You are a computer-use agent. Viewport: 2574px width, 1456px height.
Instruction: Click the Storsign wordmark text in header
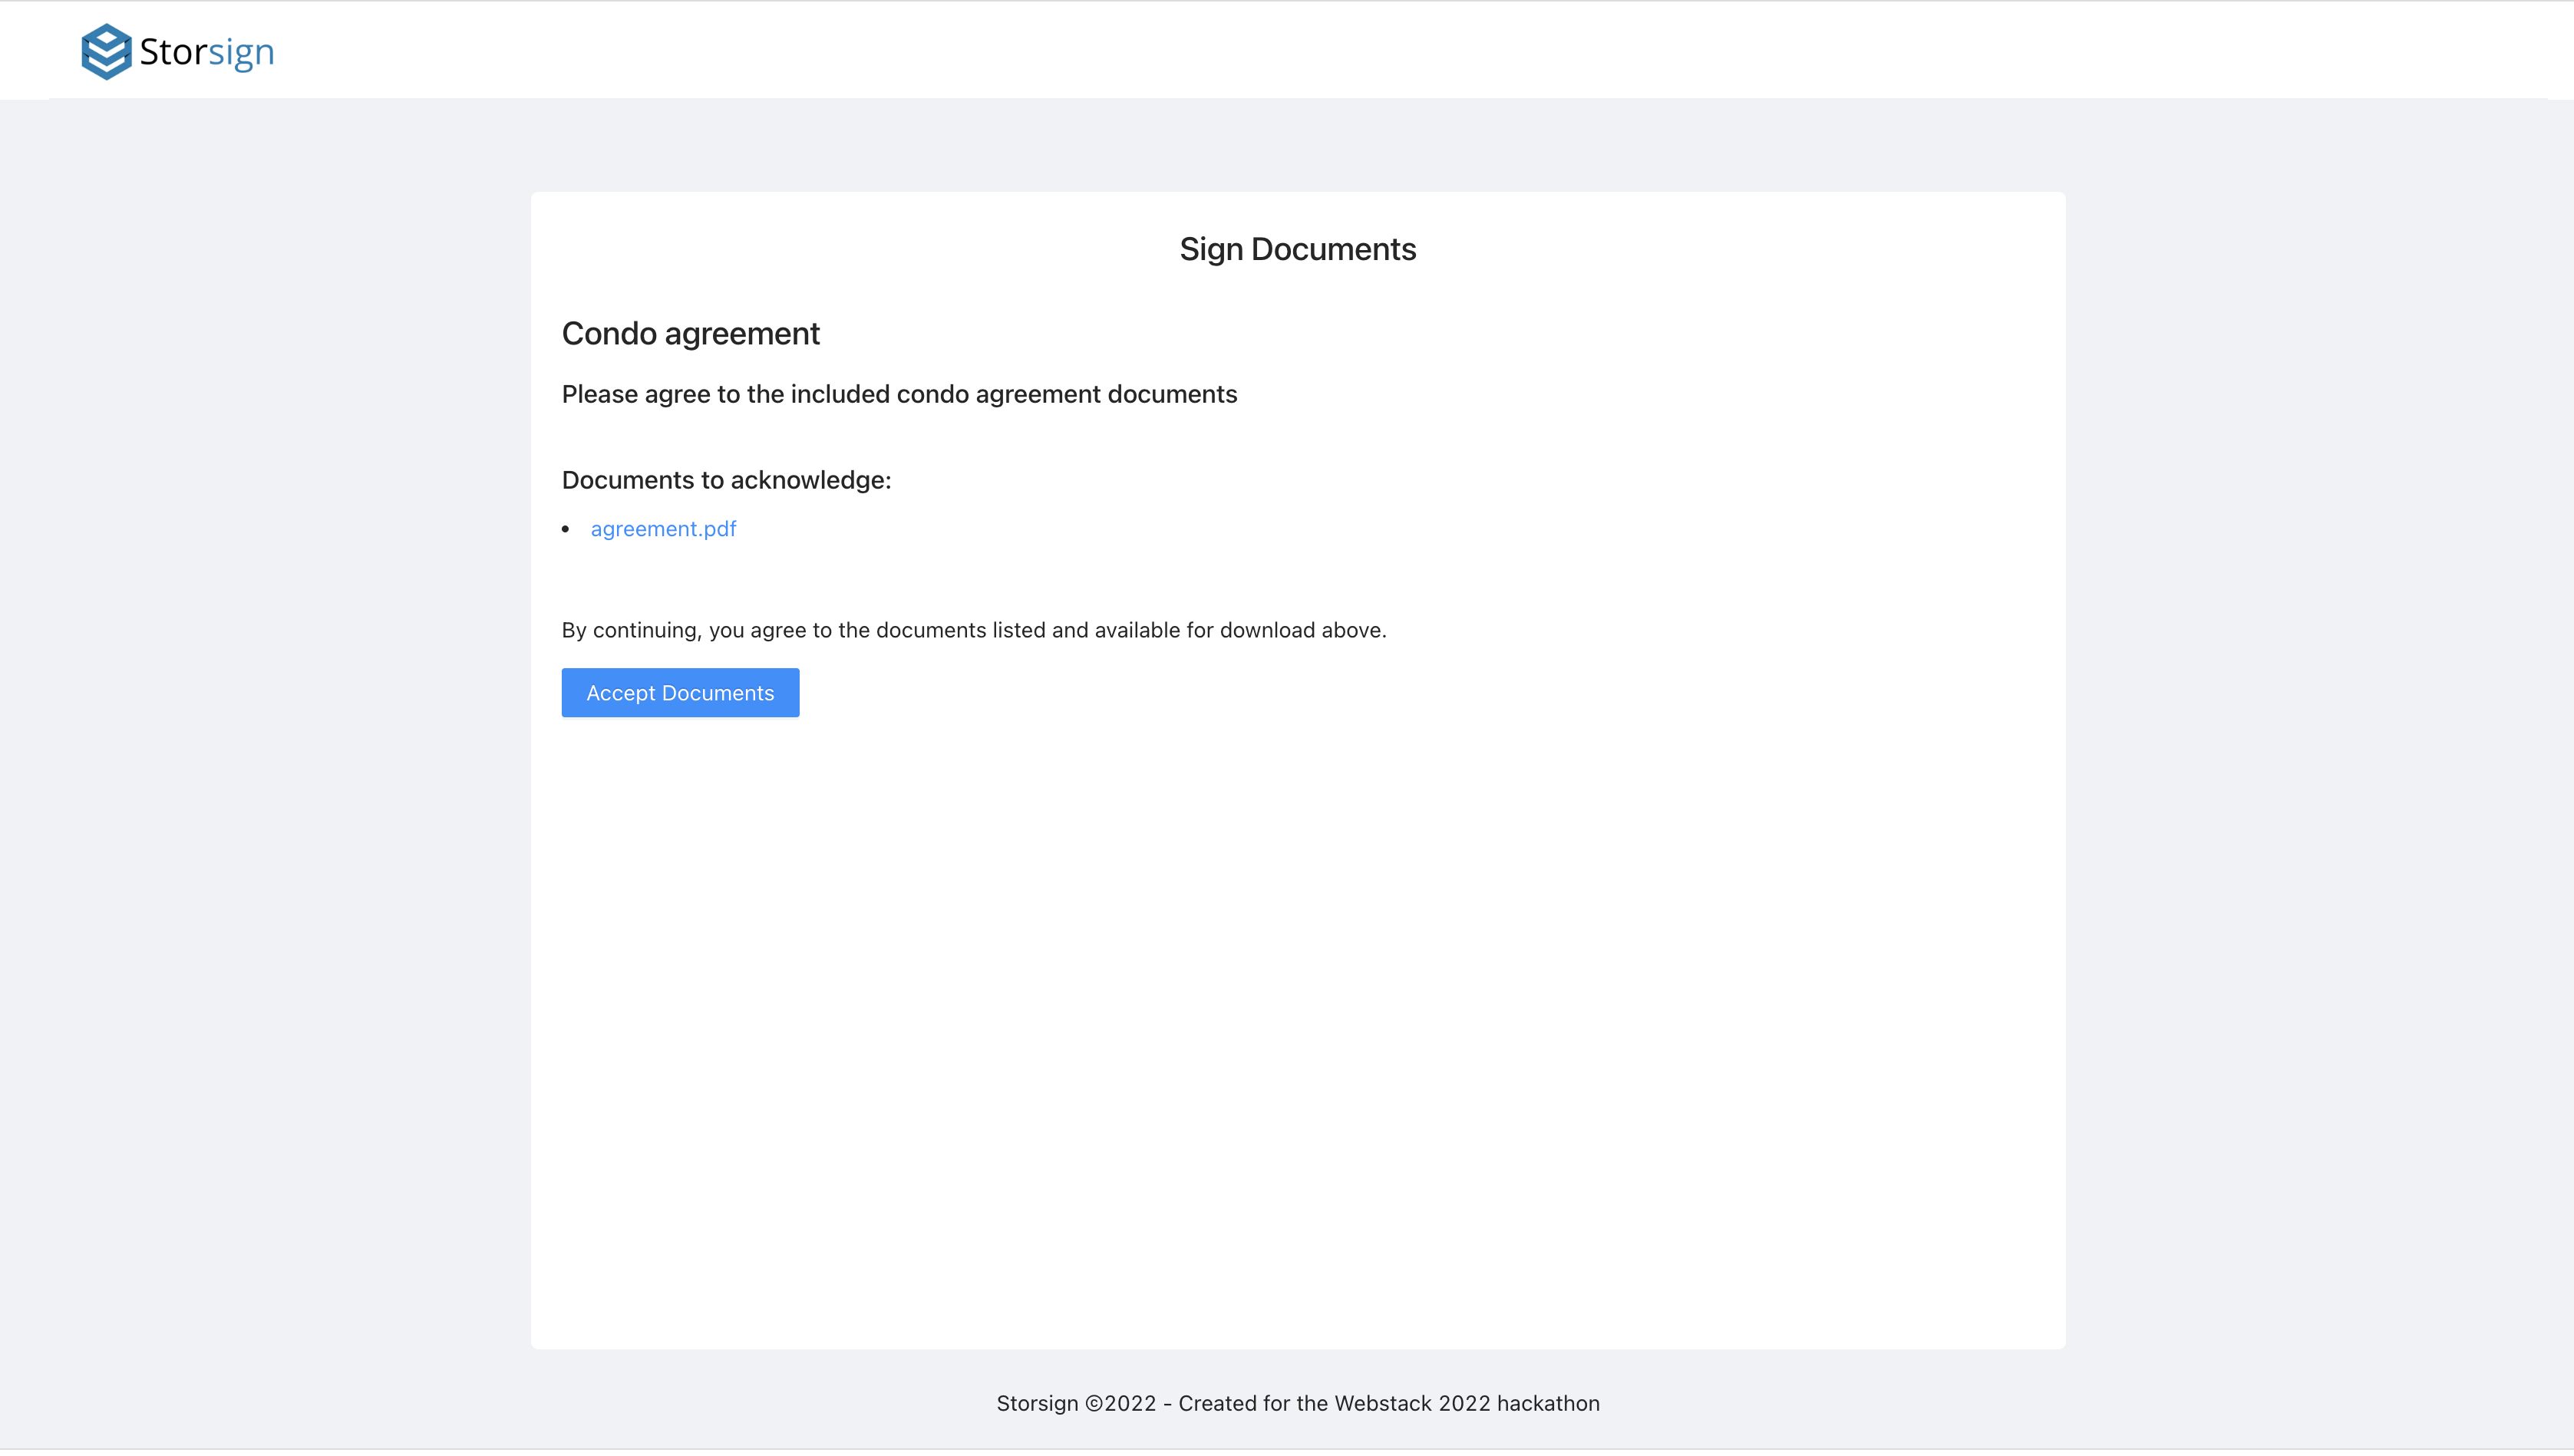coord(206,52)
